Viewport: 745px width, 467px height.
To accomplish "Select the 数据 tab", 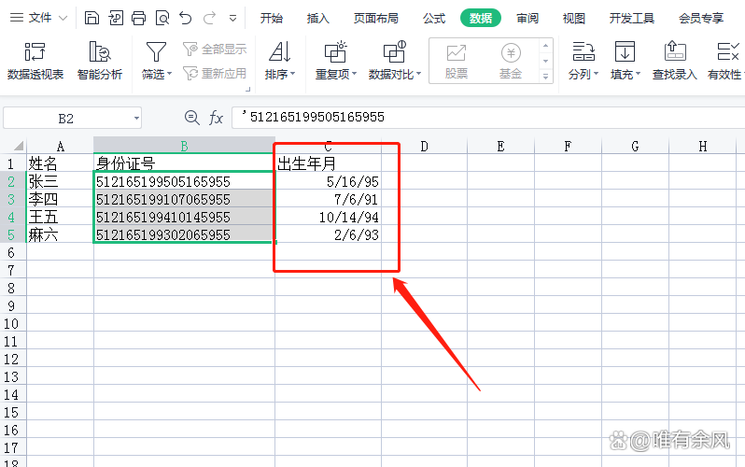I will [x=481, y=18].
